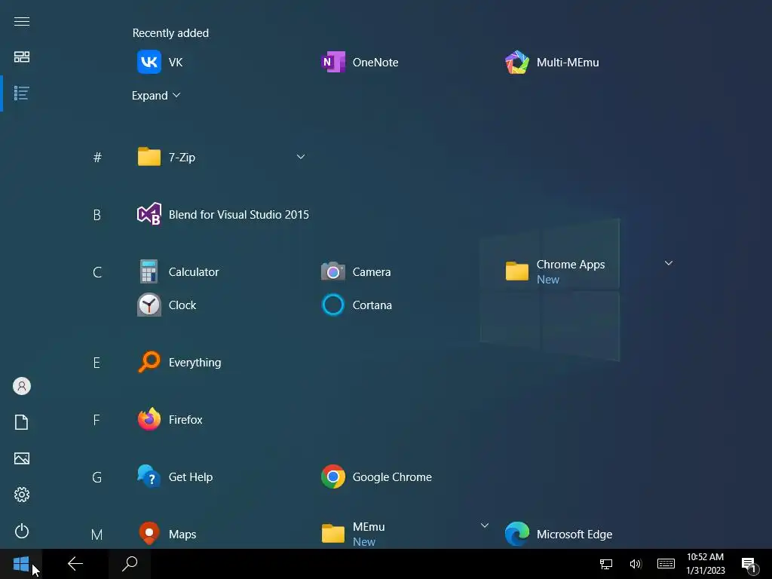The width and height of the screenshot is (772, 579).
Task: Open the Camera app icon
Action: (x=332, y=271)
